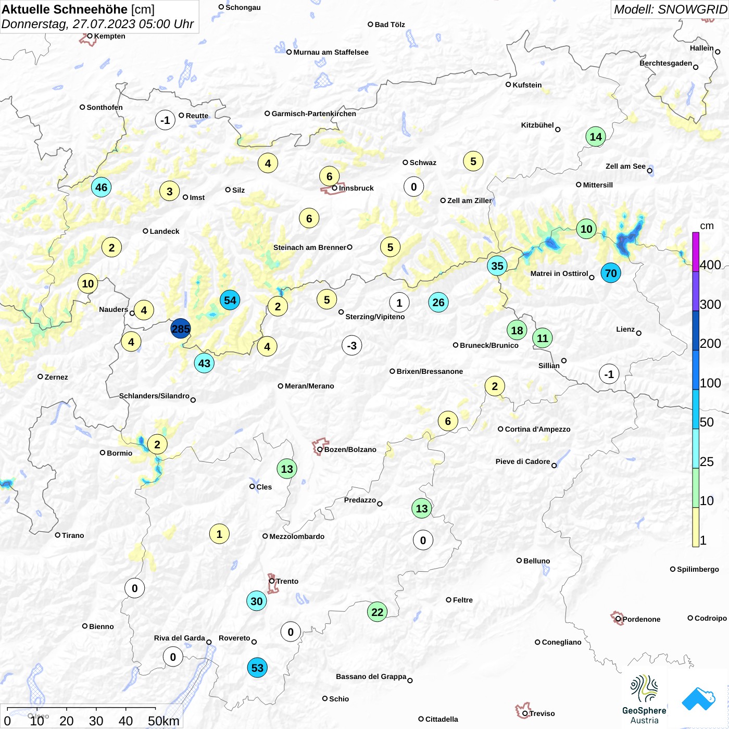
Task: Select the 11 cm station marker
Action: click(543, 338)
